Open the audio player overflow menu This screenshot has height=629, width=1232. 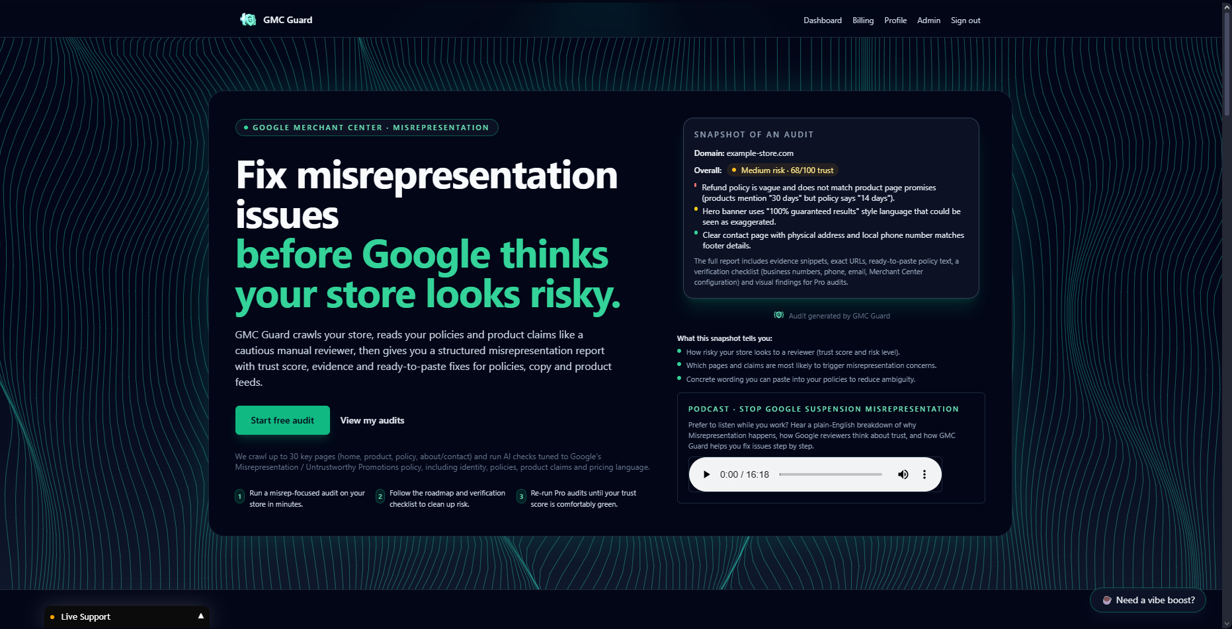[924, 474]
